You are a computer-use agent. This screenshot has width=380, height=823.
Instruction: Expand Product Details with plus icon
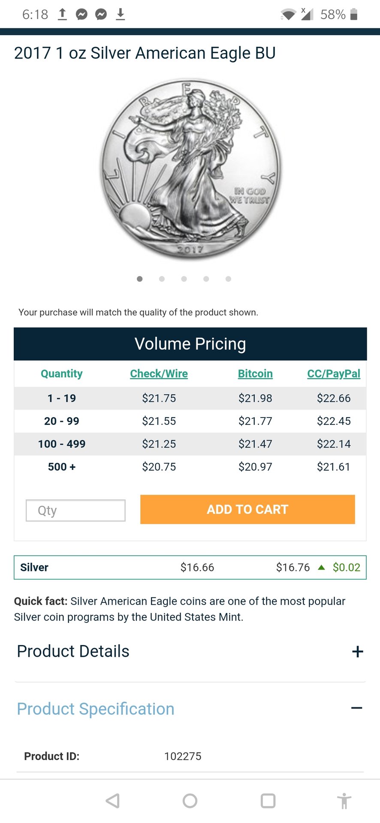coord(357,652)
